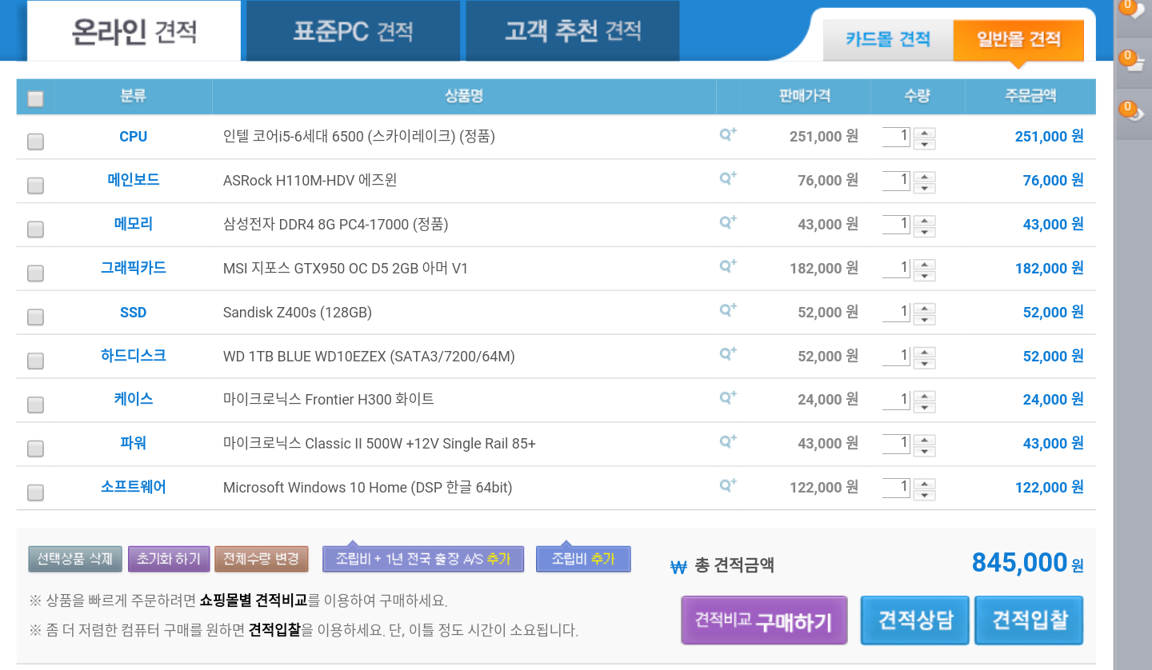Check the 케이스 row checkbox
Viewport: 1152px width, 670px height.
pyautogui.click(x=35, y=405)
